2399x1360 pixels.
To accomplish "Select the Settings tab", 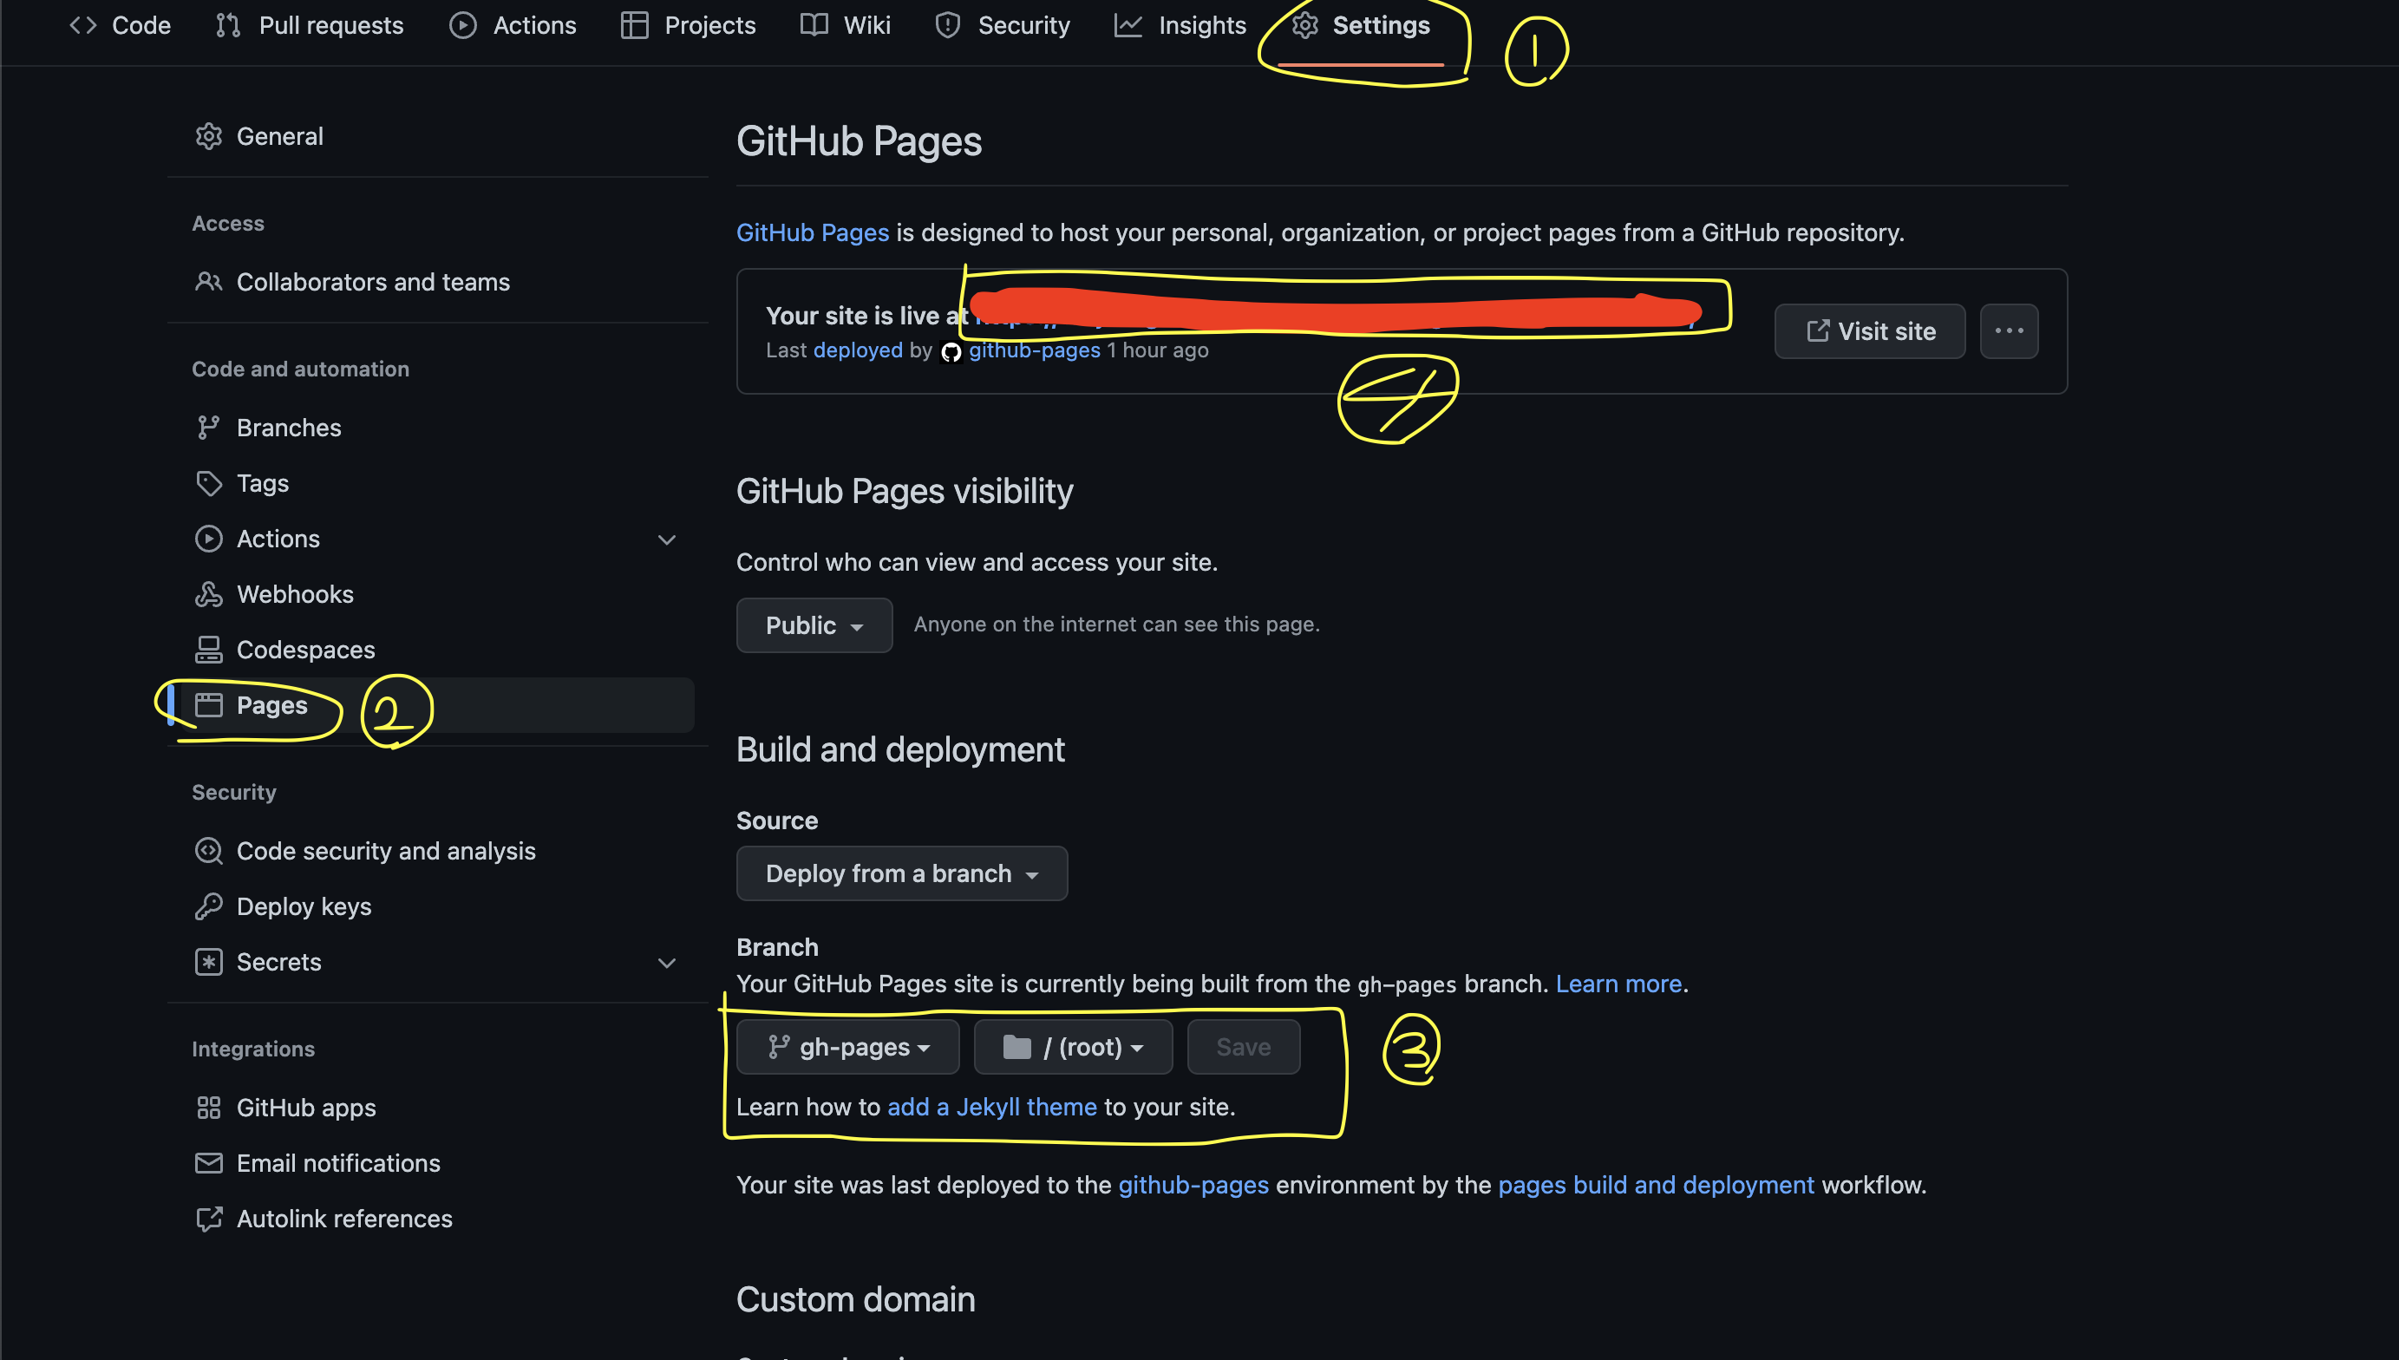I will click(1361, 25).
